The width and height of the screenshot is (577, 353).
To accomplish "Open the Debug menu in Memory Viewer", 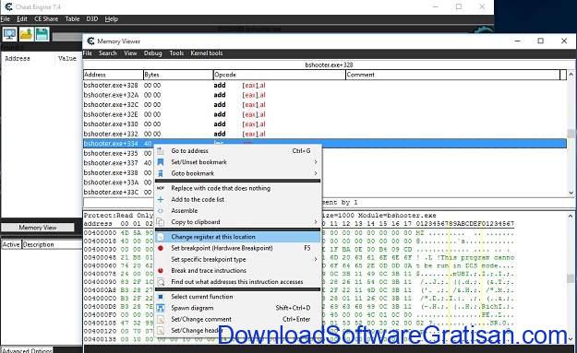I will [152, 53].
